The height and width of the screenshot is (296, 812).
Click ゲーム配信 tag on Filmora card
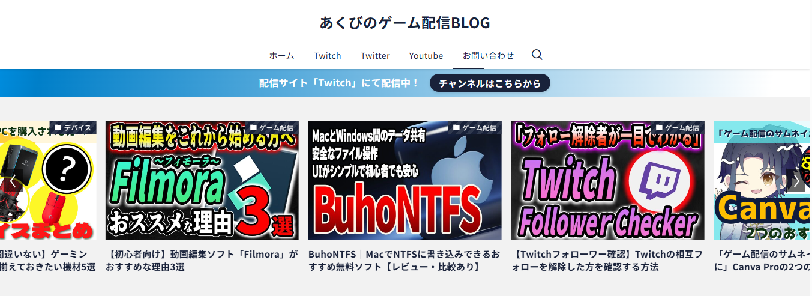coord(272,127)
